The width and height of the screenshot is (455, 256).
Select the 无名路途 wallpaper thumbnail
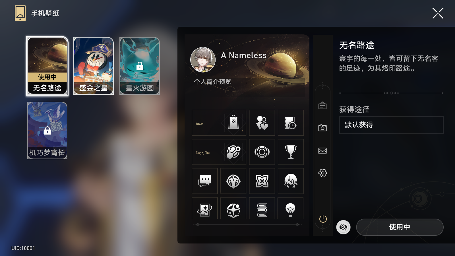47,66
